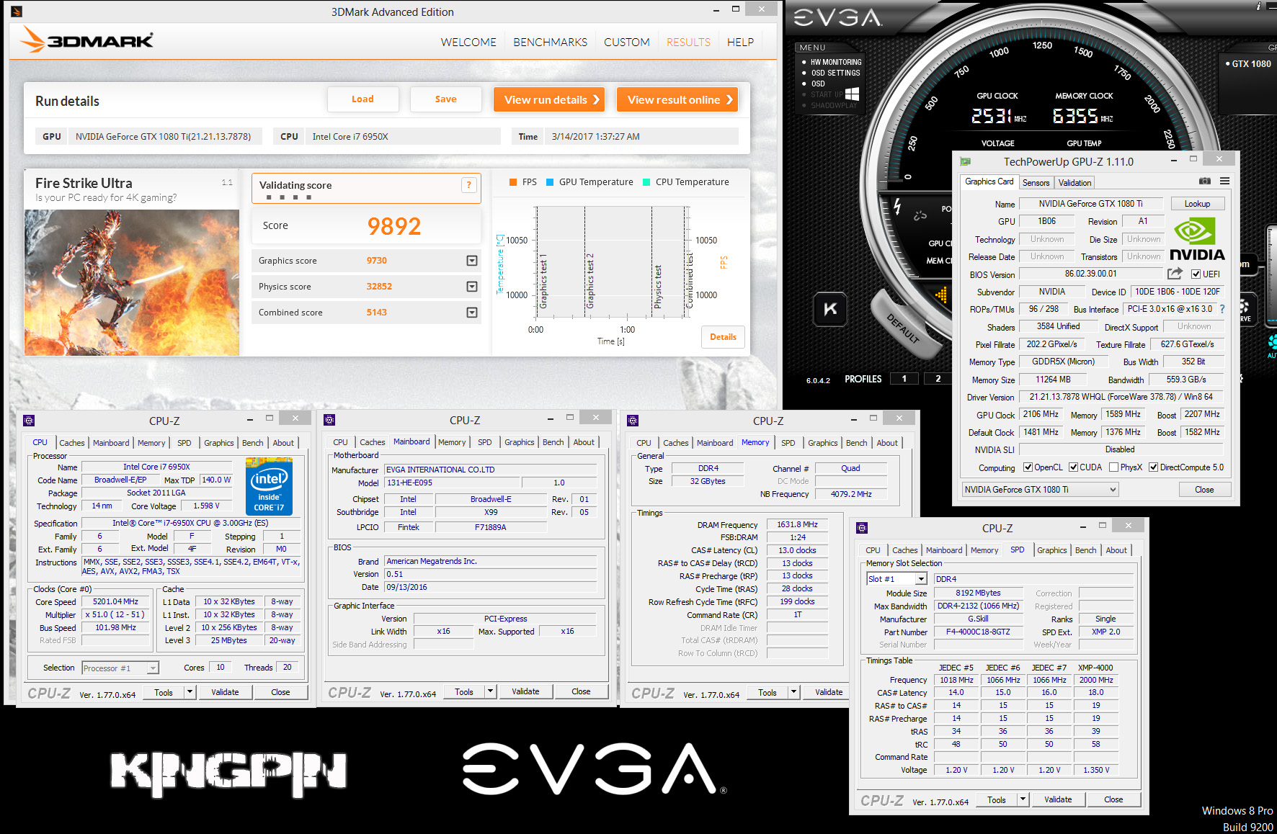The width and height of the screenshot is (1277, 834).
Task: Expand the Combined score details
Action: (472, 313)
